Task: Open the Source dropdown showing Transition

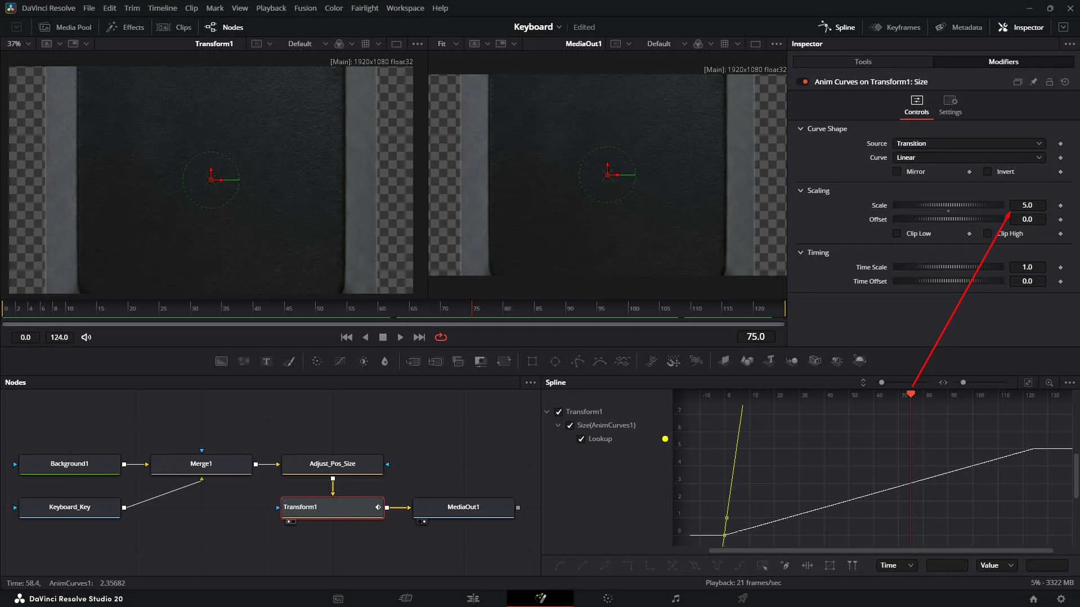Action: (x=969, y=143)
